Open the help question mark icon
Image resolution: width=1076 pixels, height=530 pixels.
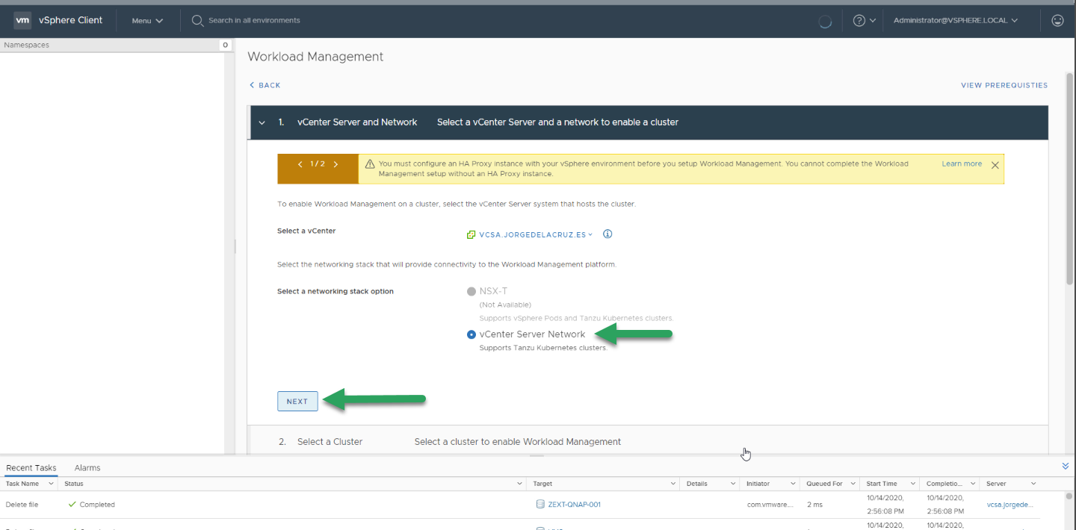coord(859,20)
